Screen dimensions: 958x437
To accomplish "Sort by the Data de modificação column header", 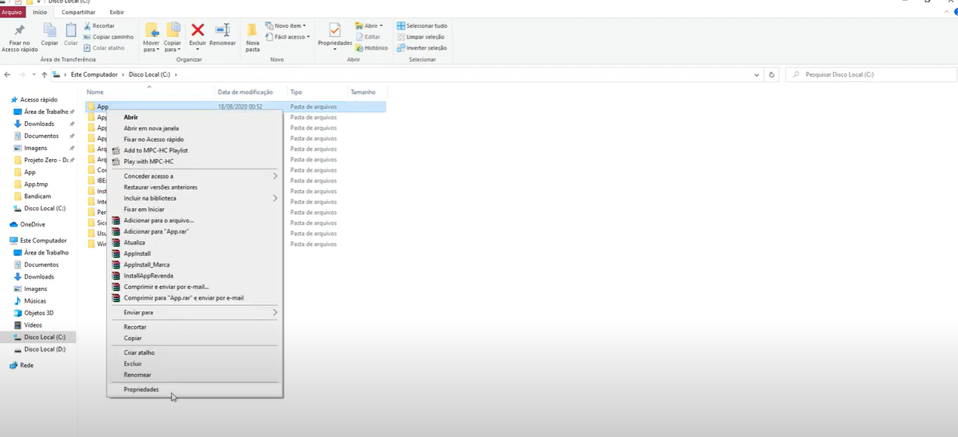I will (x=245, y=92).
